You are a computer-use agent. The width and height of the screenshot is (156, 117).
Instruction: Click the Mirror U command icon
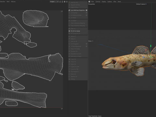(x=70, y=36)
